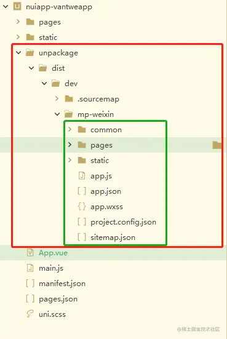Click the main.js file icon
This screenshot has width=227, height=339.
[x=30, y=268]
